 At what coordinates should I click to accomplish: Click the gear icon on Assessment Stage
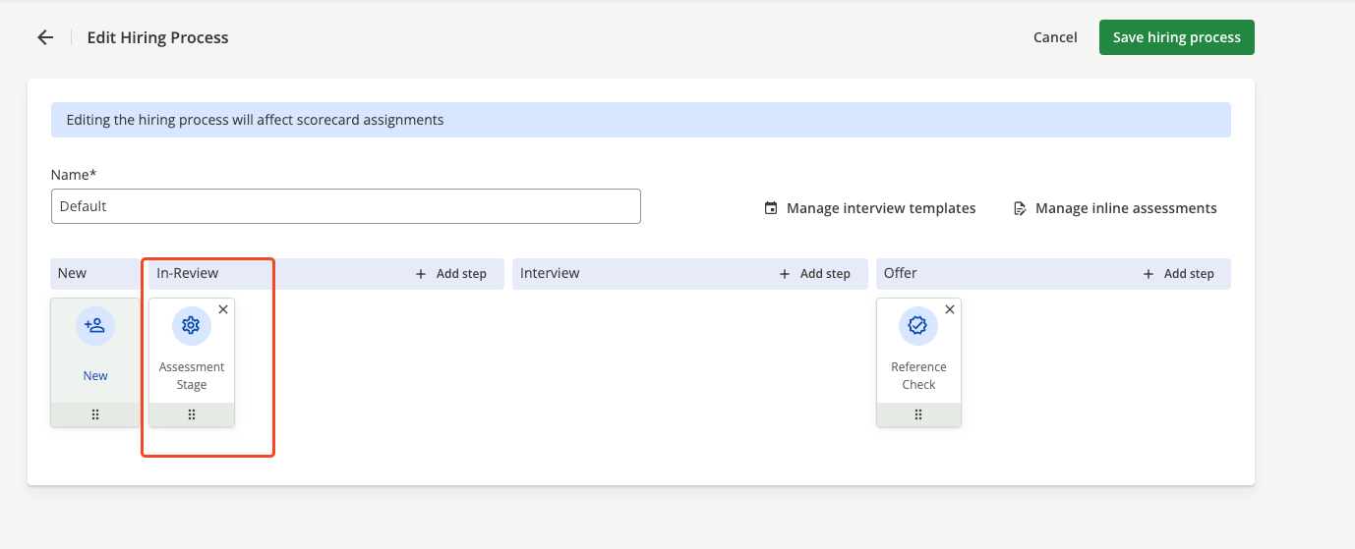(192, 326)
